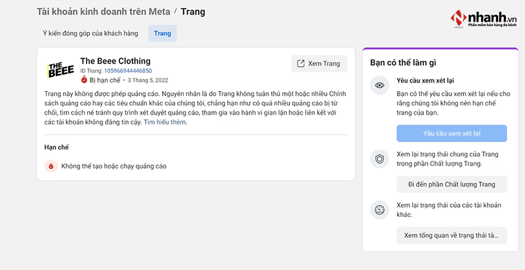Click Không thể tạo hoặc chạy quảng cáo text
Viewport: 525px width, 270px height.
(x=114, y=166)
